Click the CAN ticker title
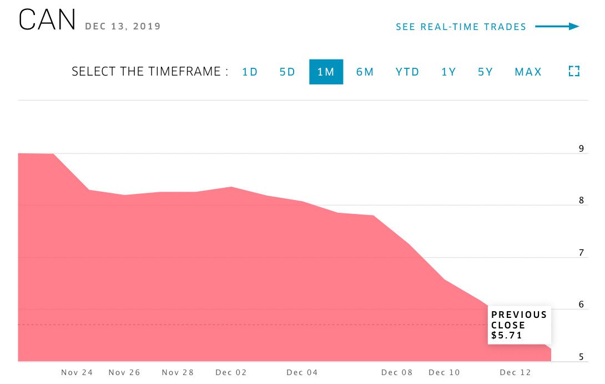 (x=47, y=21)
